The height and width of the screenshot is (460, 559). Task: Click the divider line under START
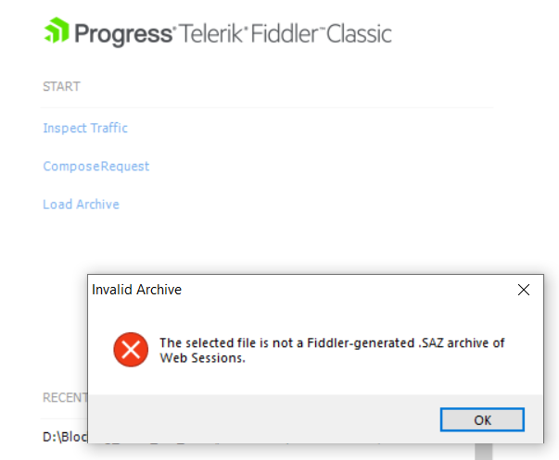pos(267,107)
